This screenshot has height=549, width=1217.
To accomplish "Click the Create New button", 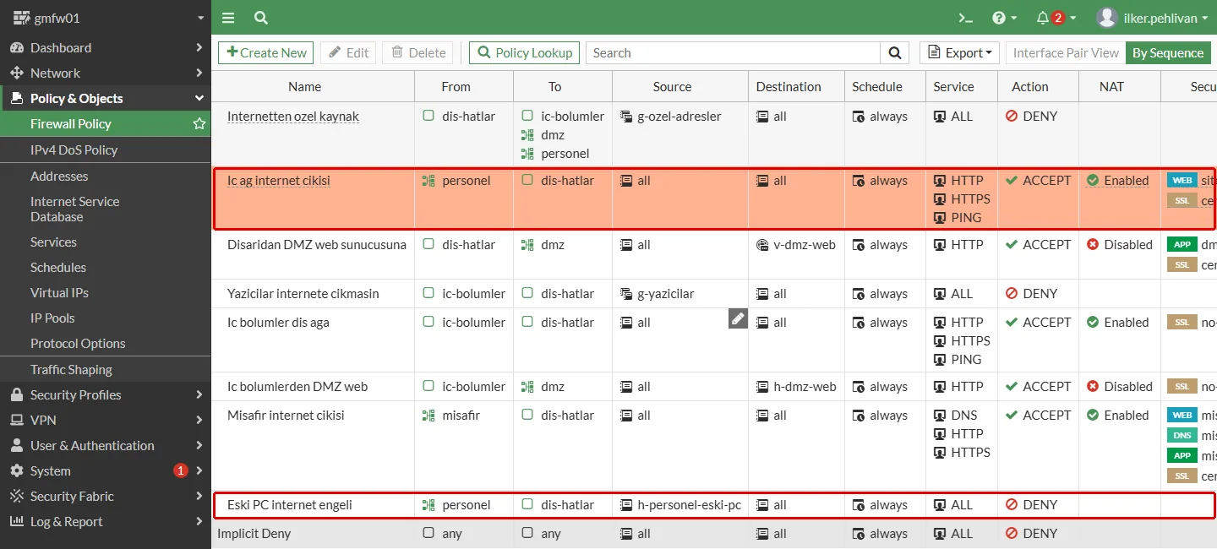I will [266, 53].
